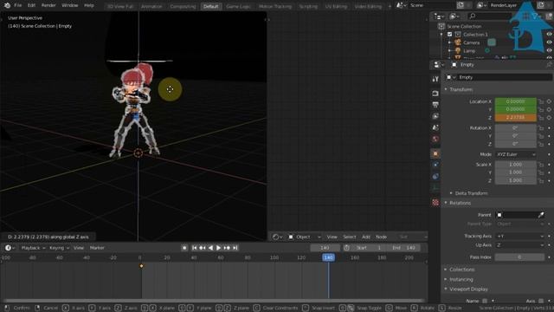Click the Location X value field
This screenshot has height=312, width=554.
(516, 101)
